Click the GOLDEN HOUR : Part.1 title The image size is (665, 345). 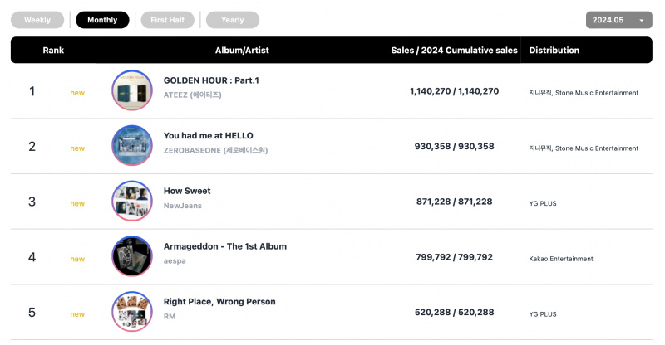(x=211, y=80)
